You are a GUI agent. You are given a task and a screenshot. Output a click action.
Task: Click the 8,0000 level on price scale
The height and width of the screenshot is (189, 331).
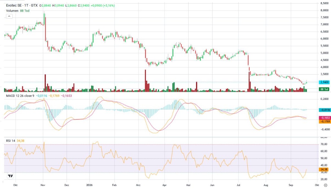[x=324, y=10]
